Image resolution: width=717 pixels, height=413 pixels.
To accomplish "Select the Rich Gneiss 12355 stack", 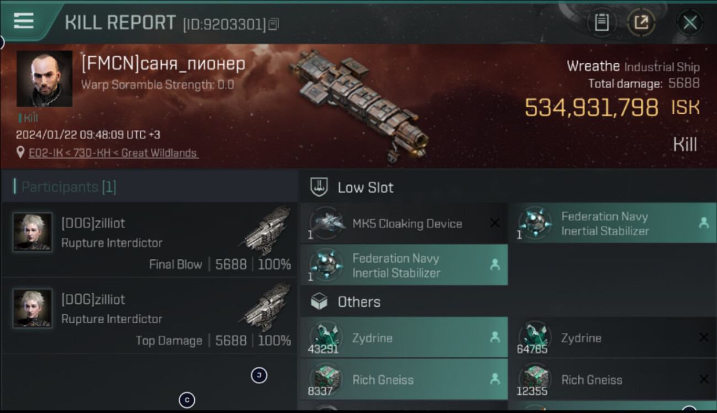I will click(612, 379).
